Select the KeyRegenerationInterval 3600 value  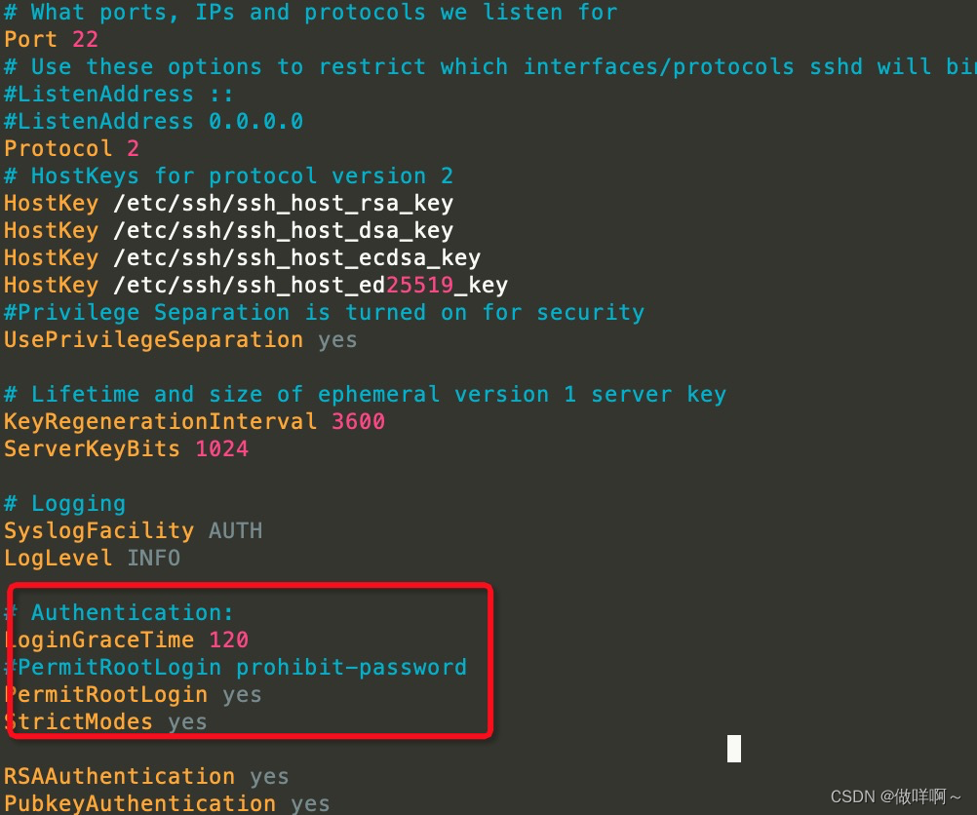tap(190, 421)
